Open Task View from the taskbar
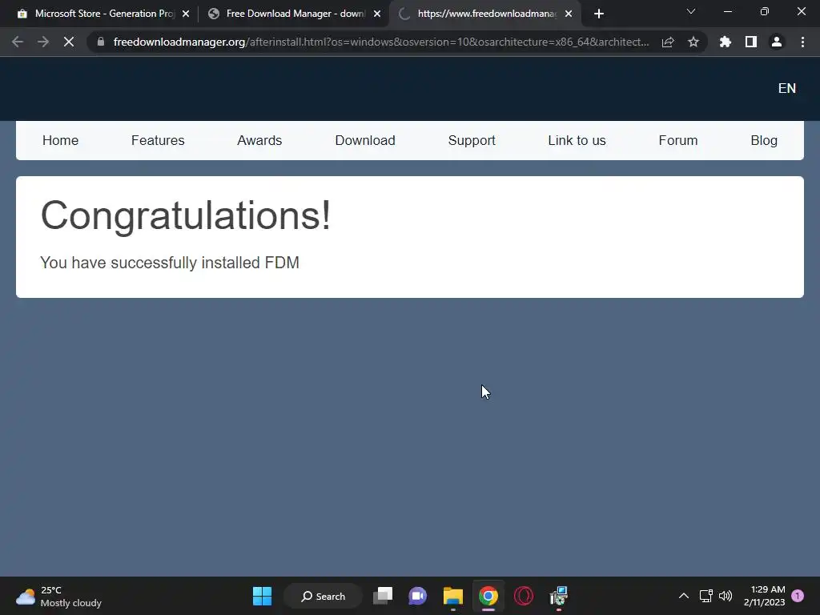Image resolution: width=820 pixels, height=615 pixels. click(383, 596)
